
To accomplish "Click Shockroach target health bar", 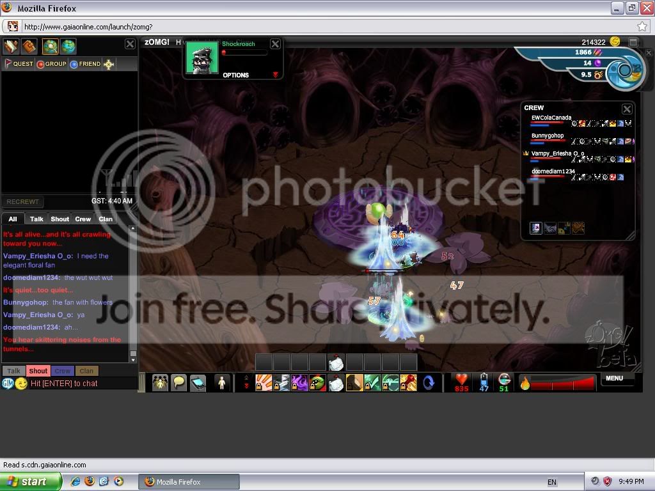I will pos(245,52).
